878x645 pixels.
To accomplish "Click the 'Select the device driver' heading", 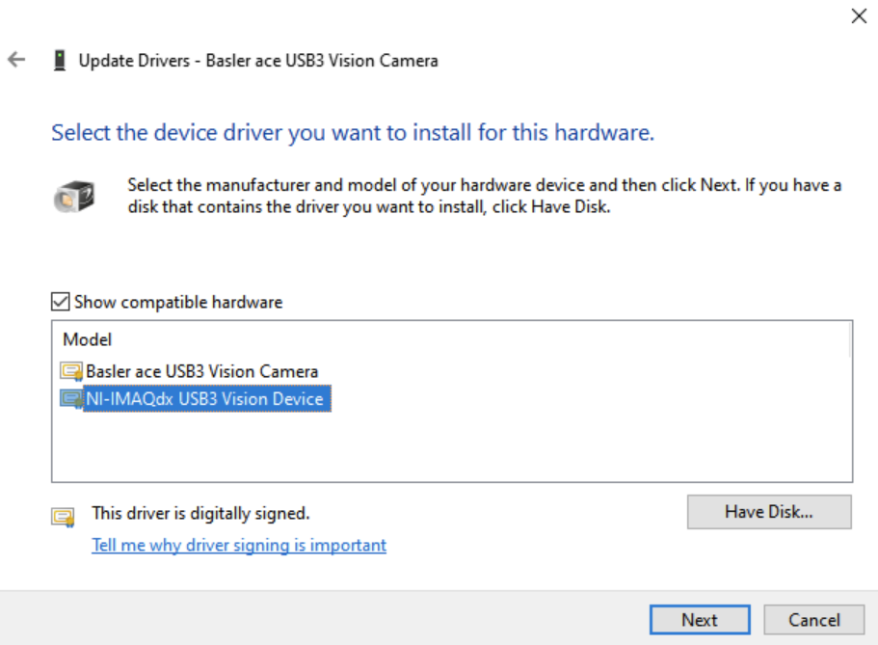I will point(353,133).
